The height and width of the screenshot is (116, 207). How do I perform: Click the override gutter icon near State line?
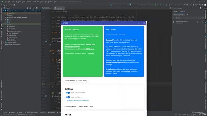pyautogui.click(x=46, y=42)
